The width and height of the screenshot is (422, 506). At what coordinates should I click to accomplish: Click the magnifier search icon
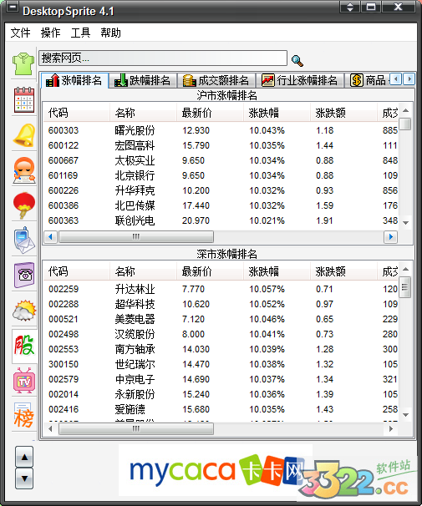pyautogui.click(x=297, y=60)
